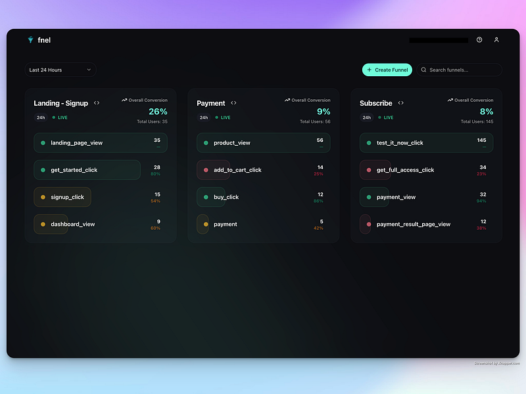Click the 26% overall conversion value

pos(158,112)
